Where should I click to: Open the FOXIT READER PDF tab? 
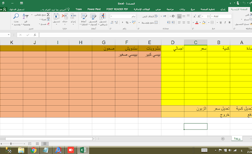pyautogui.click(x=117, y=9)
